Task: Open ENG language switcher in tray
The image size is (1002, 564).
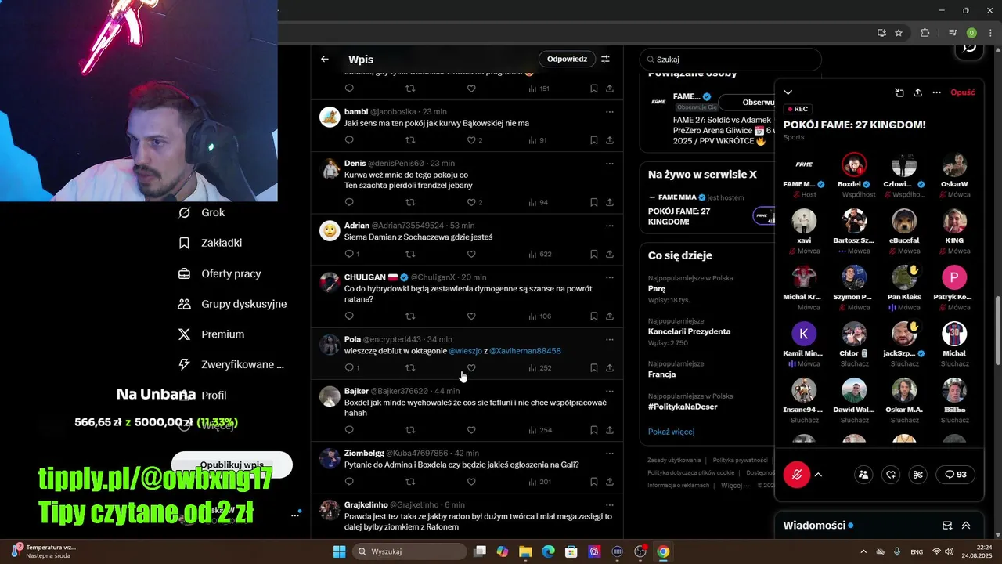Action: click(917, 551)
